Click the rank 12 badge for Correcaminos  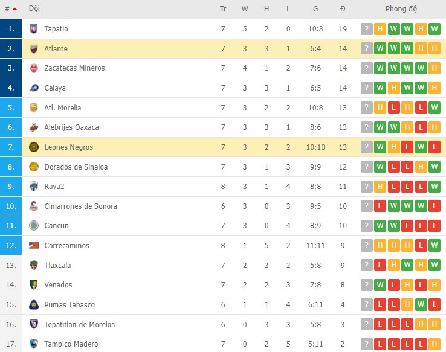(x=11, y=246)
